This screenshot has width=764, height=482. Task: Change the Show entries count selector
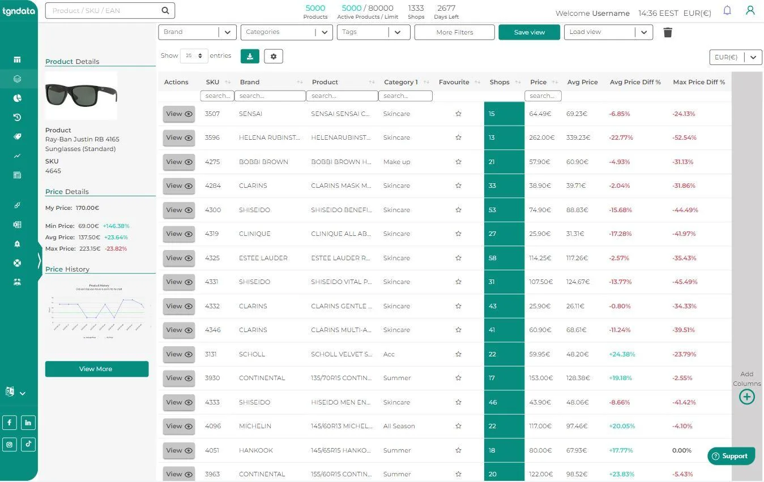tap(194, 56)
